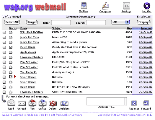Check the WILLIAM LANSANA message checkbox
The image size is (155, 120).
[x=4, y=32]
